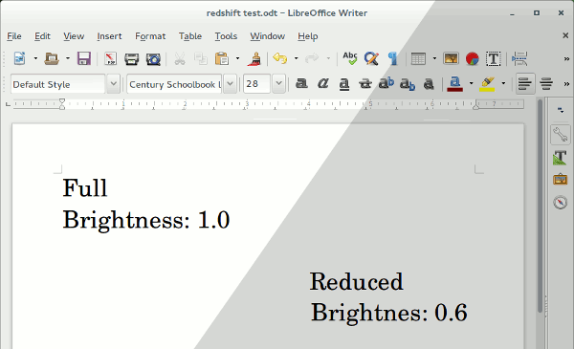This screenshot has height=349, width=574.
Task: Click the Print icon
Action: click(x=131, y=58)
